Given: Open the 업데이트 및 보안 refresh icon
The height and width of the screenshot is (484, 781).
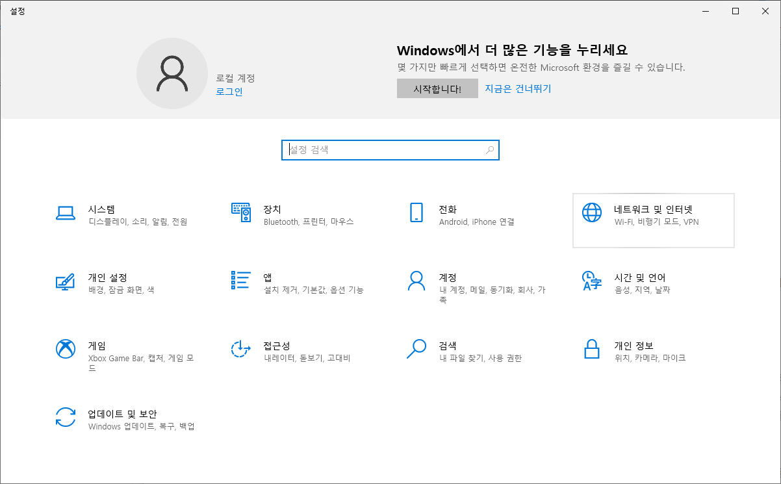Looking at the screenshot, I should pyautogui.click(x=66, y=417).
